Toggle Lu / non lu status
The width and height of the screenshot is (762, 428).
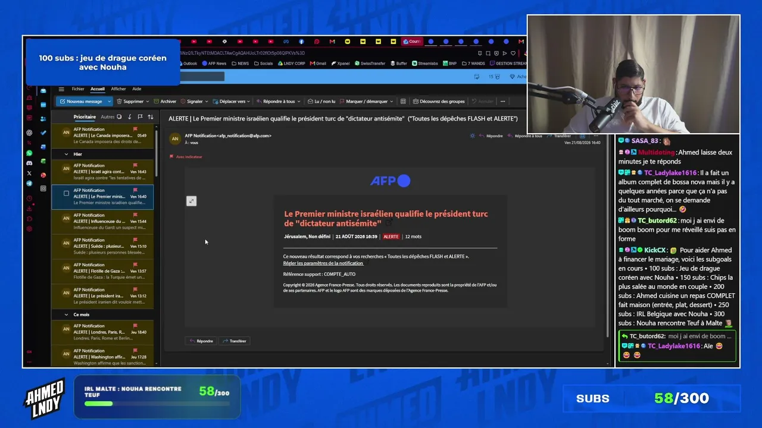pos(321,102)
